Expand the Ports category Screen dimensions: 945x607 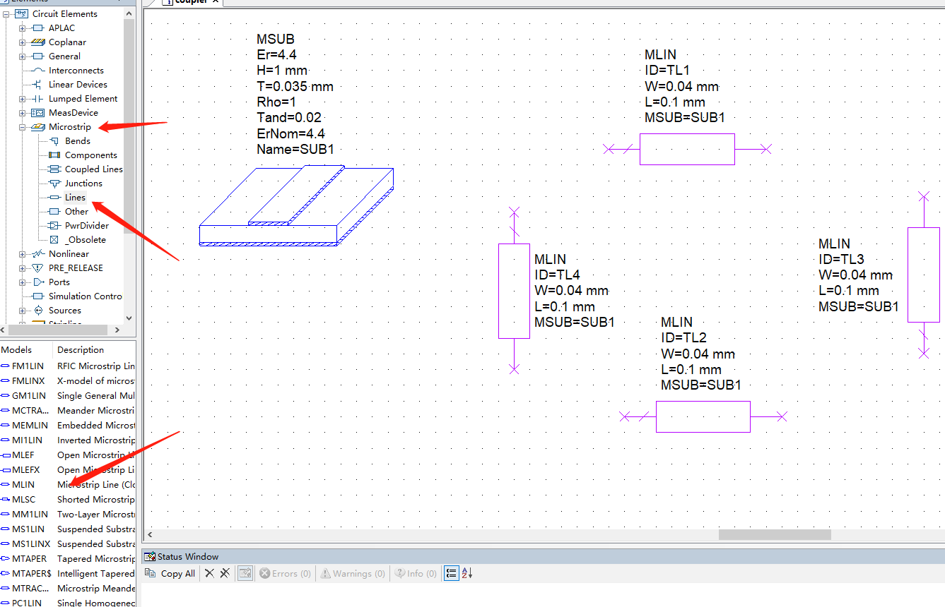(x=22, y=282)
